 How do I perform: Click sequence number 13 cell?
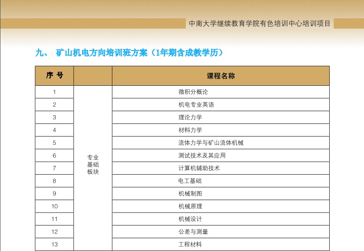tap(54, 244)
